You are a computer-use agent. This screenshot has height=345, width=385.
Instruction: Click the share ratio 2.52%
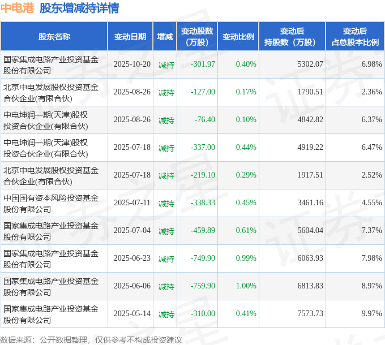[x=372, y=175]
